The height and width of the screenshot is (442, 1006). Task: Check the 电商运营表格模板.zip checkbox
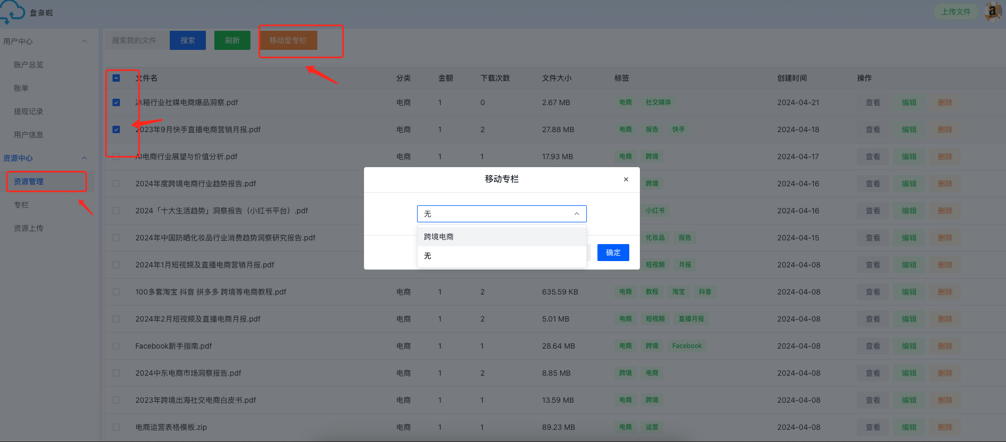pyautogui.click(x=116, y=427)
